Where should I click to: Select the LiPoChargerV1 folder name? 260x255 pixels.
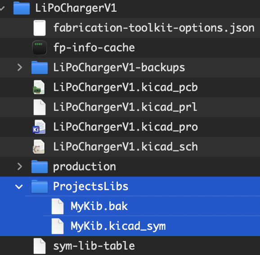76,8
